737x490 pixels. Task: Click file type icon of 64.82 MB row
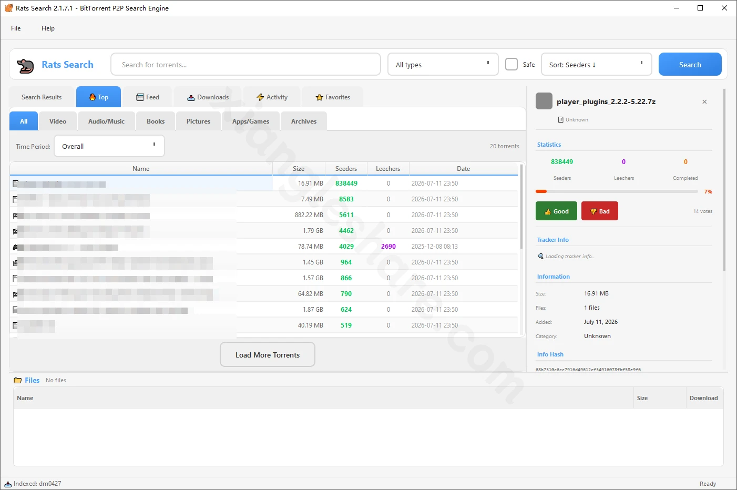[15, 294]
